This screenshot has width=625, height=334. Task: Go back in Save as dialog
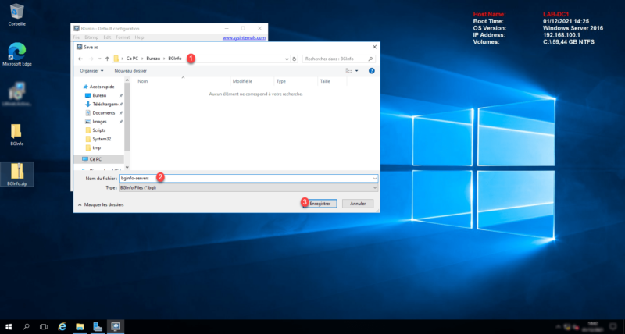pos(80,59)
